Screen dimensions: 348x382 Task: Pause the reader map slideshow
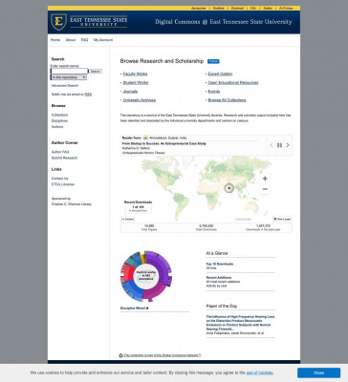279,145
